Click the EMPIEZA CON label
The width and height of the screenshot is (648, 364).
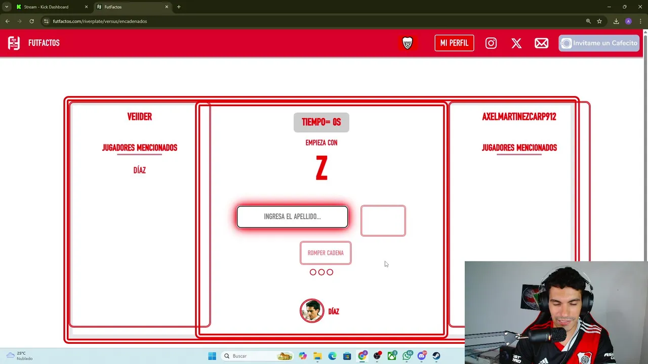click(x=321, y=143)
